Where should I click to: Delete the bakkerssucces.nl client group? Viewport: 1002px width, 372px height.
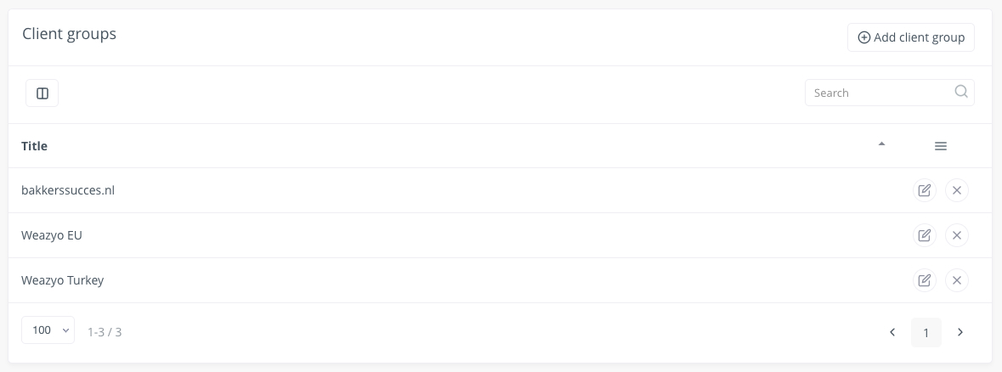pyautogui.click(x=956, y=190)
